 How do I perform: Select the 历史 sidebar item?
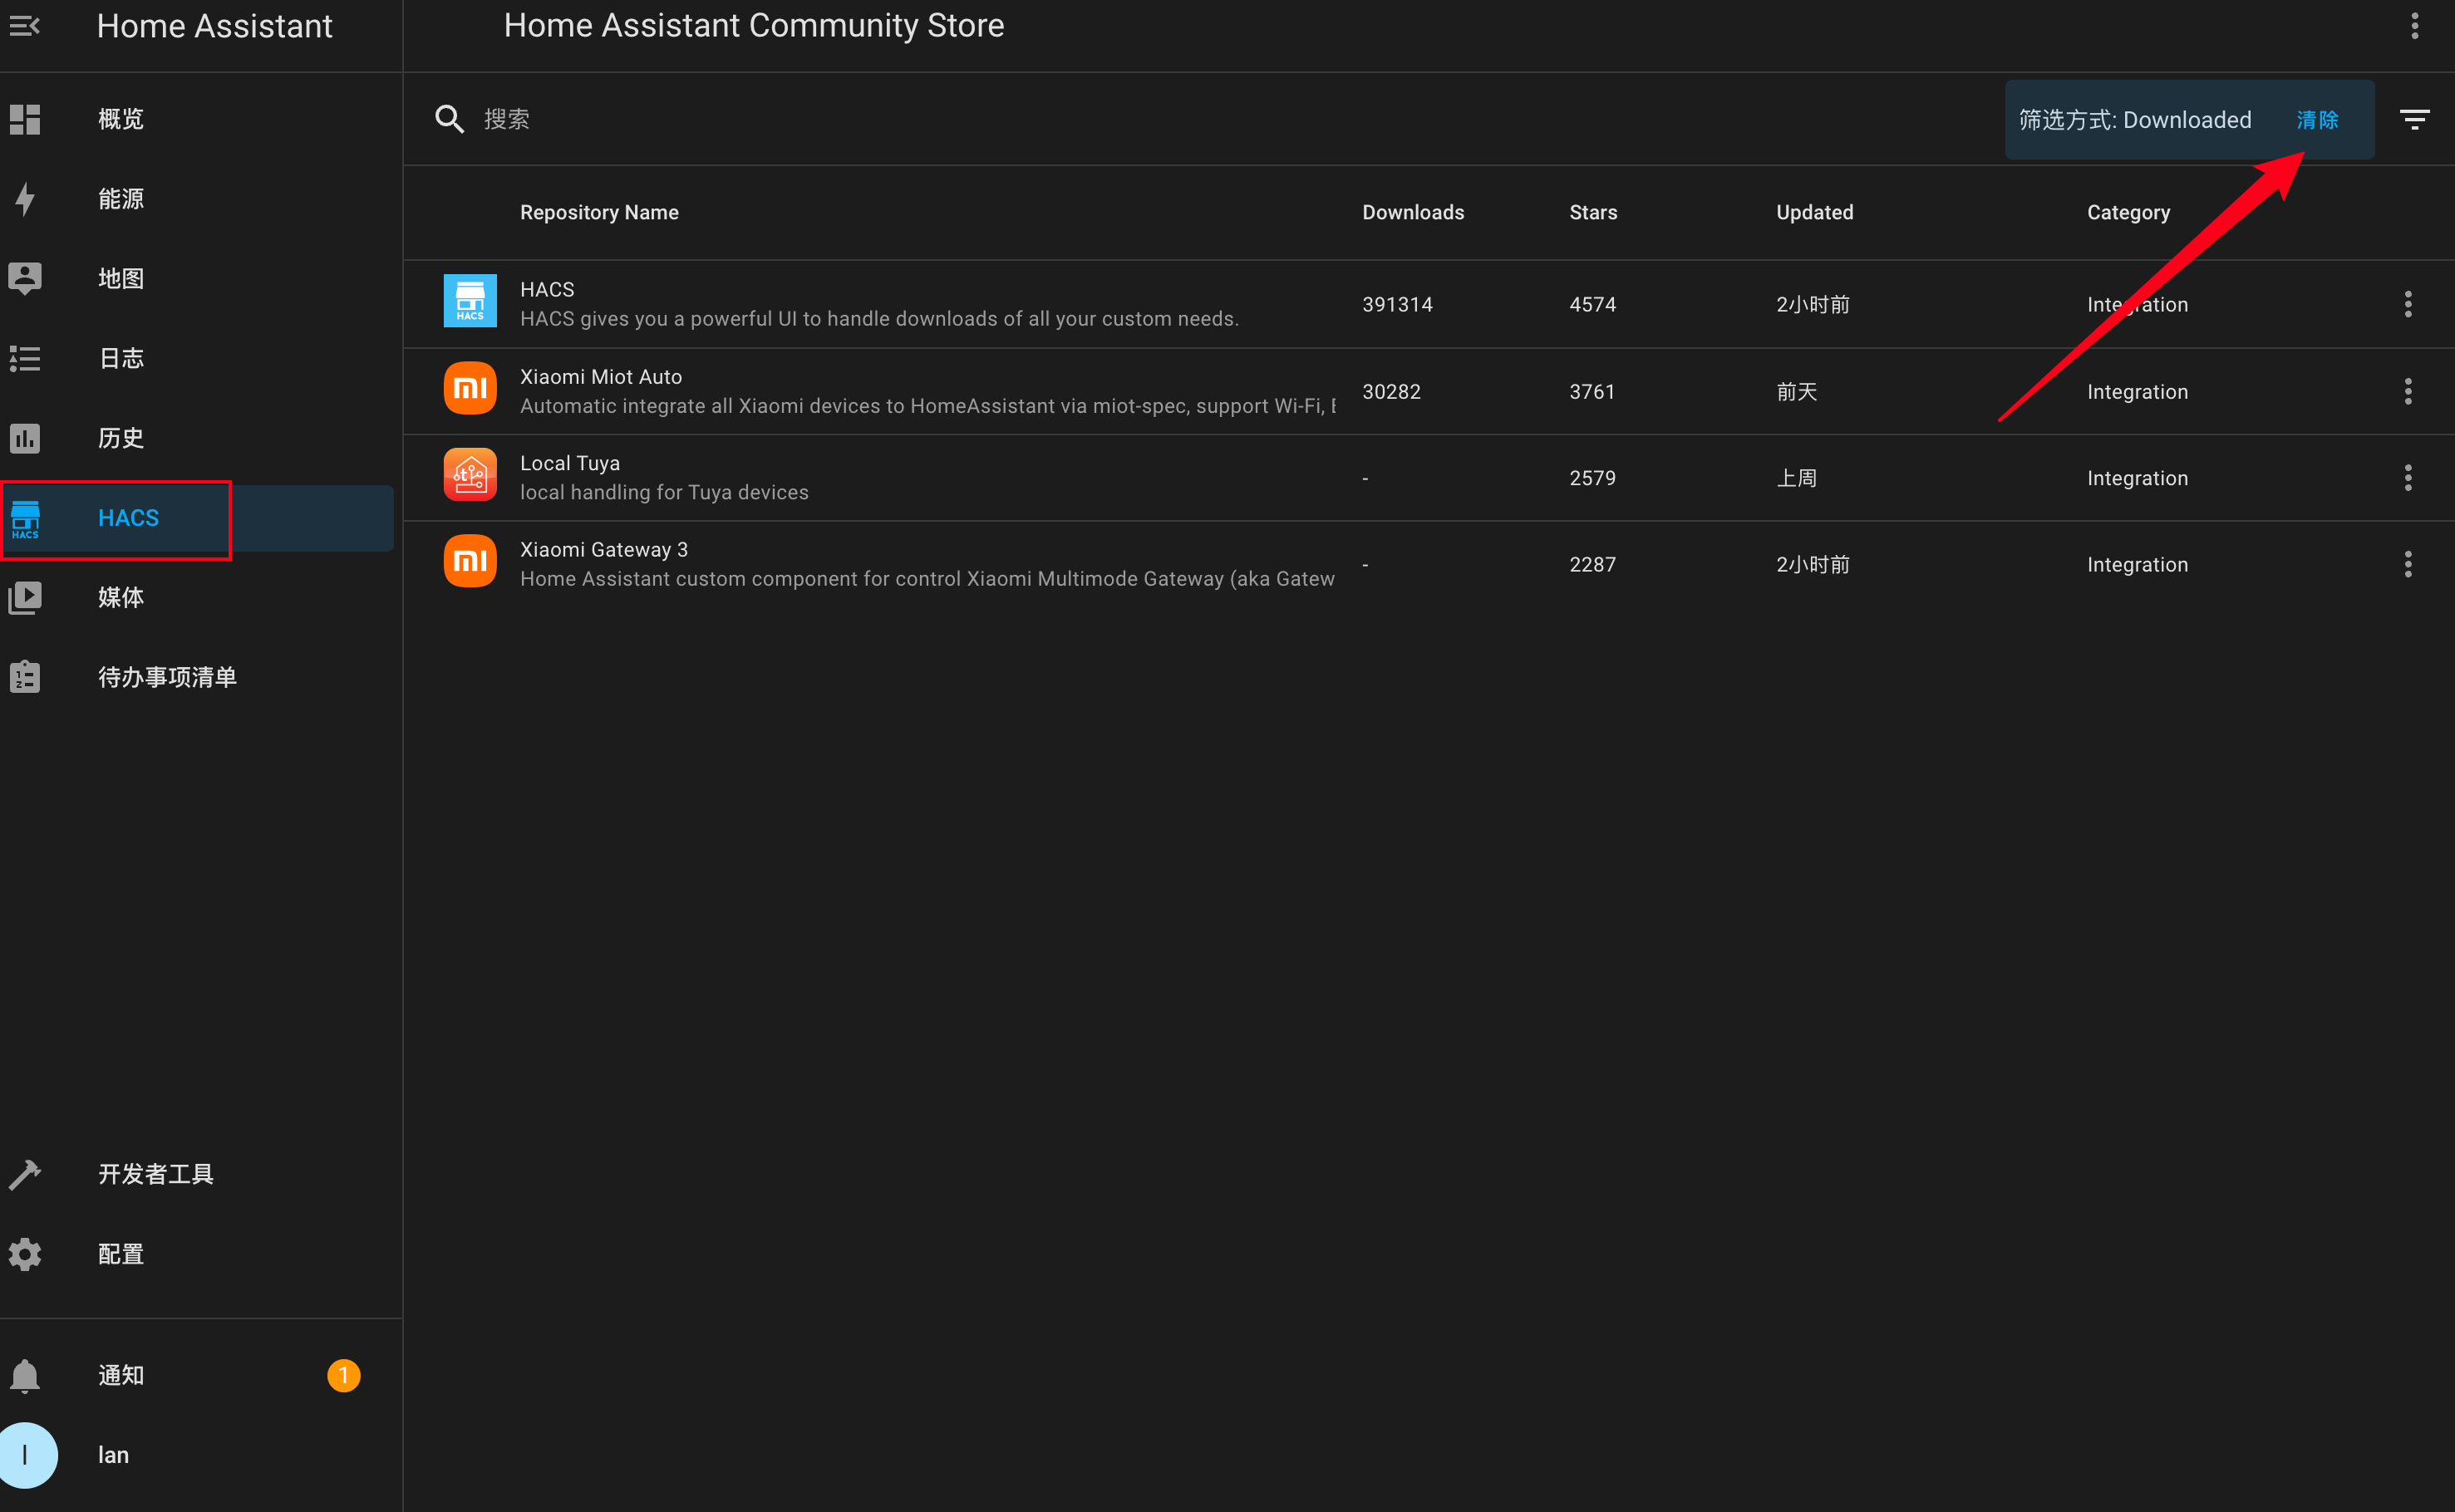pyautogui.click(x=197, y=438)
